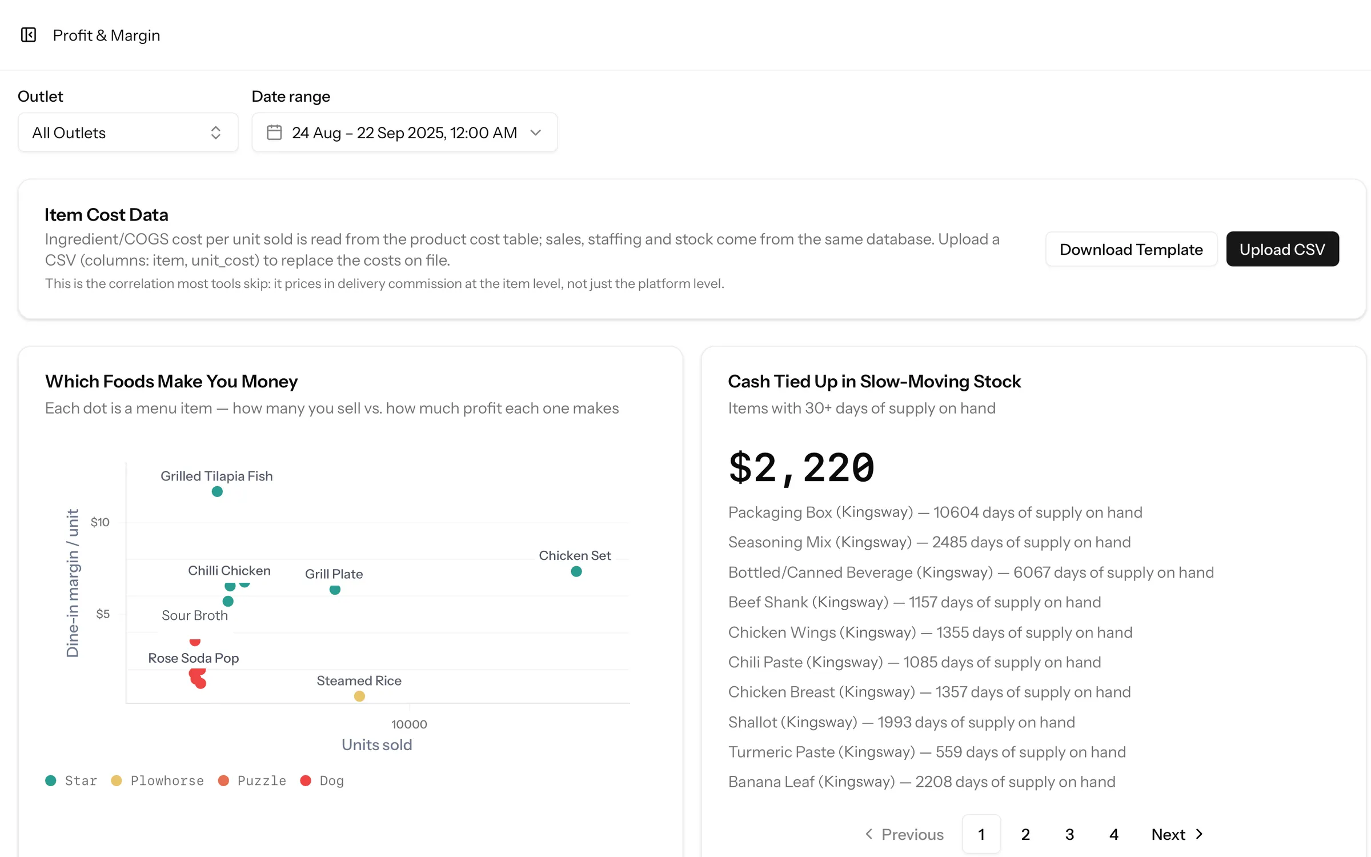Select the Seasoning Mix (Kingsway) row
The width and height of the screenshot is (1371, 857).
pyautogui.click(x=929, y=542)
